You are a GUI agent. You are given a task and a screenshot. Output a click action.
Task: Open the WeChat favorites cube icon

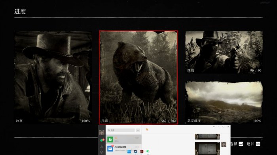pyautogui.click(x=102, y=152)
